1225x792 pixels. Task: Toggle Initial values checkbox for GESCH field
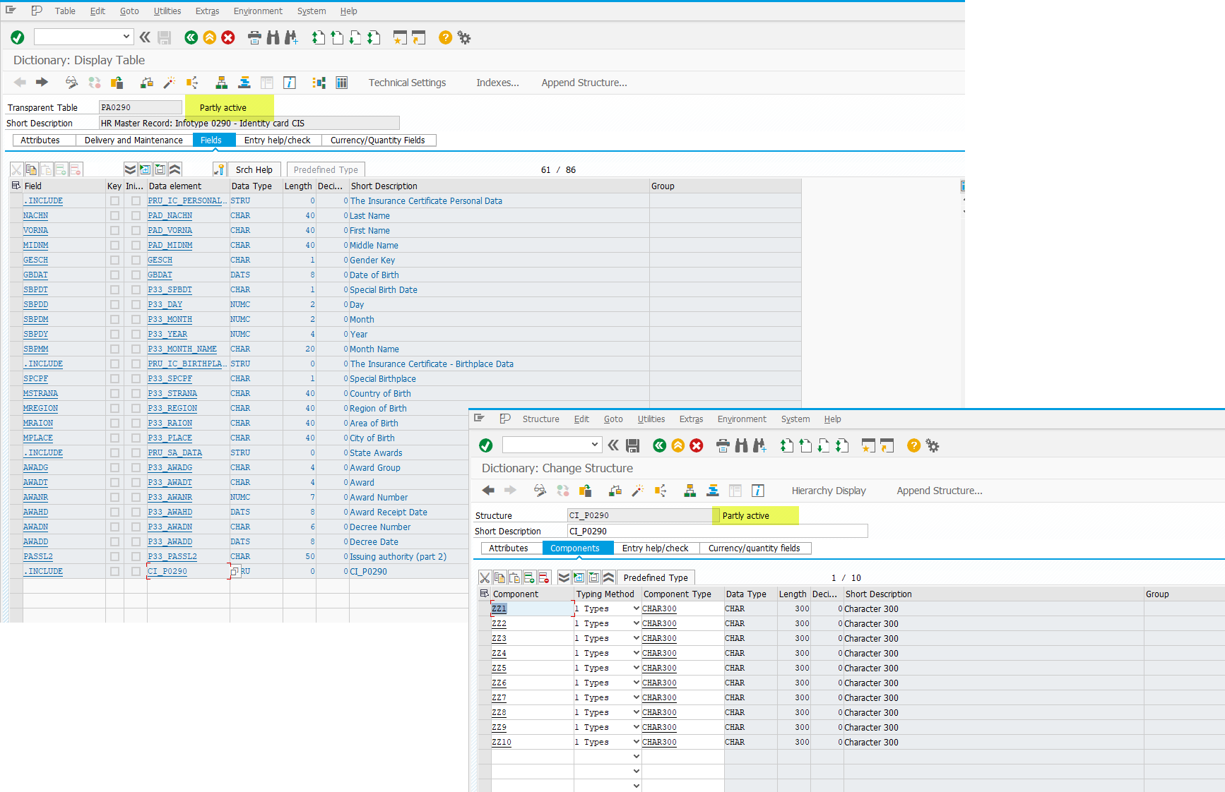pyautogui.click(x=136, y=260)
